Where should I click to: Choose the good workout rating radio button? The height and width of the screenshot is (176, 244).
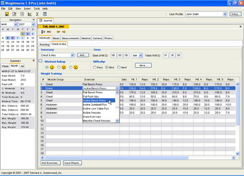point(47,67)
